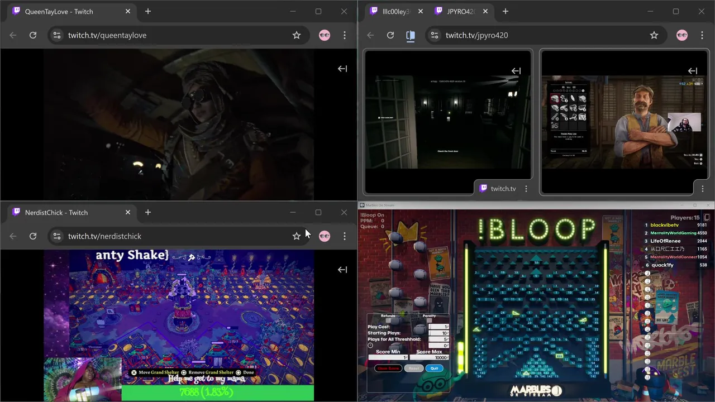Click the clock icon in Marbles settings
The width and height of the screenshot is (715, 402).
coord(370,346)
